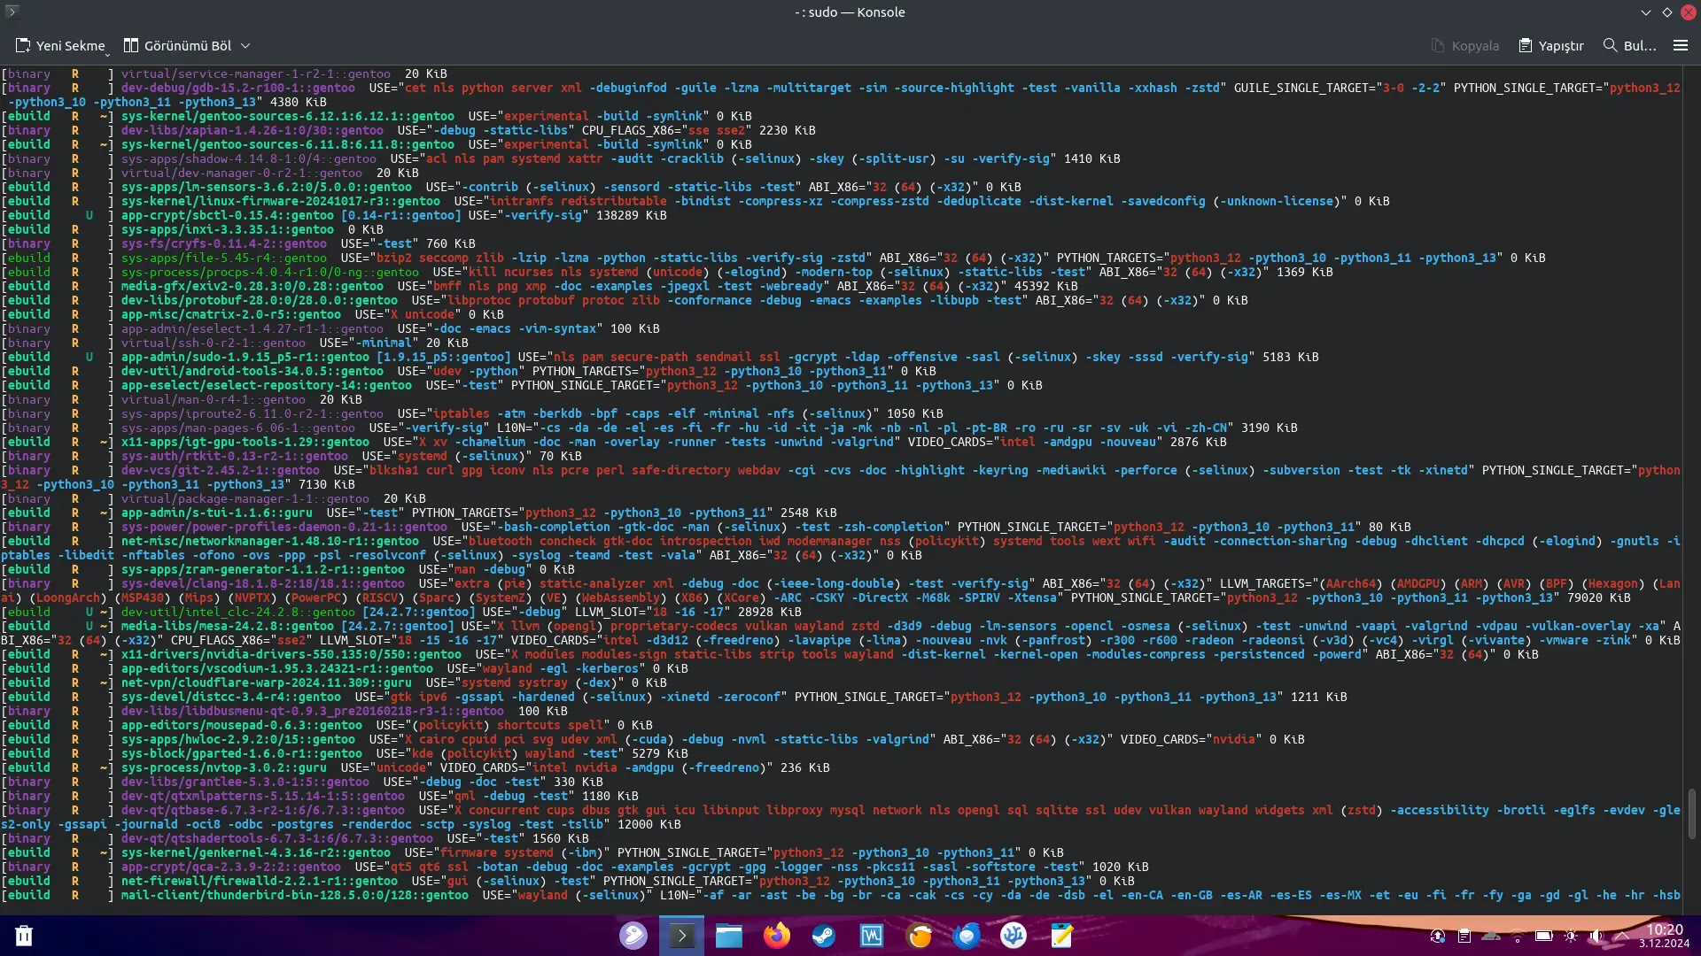Open the system monitor taskbar icon
Image resolution: width=1701 pixels, height=956 pixels.
(x=872, y=936)
